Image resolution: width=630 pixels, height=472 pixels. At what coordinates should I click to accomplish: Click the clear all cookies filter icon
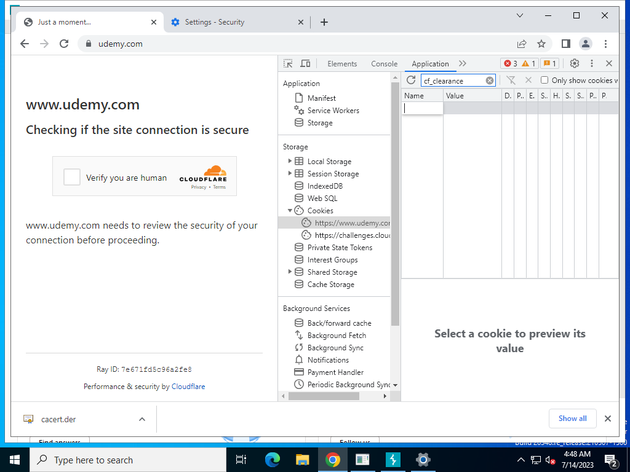click(511, 81)
